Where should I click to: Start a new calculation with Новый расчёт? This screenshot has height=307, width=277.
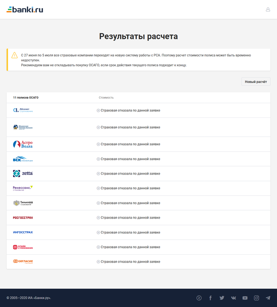[256, 82]
